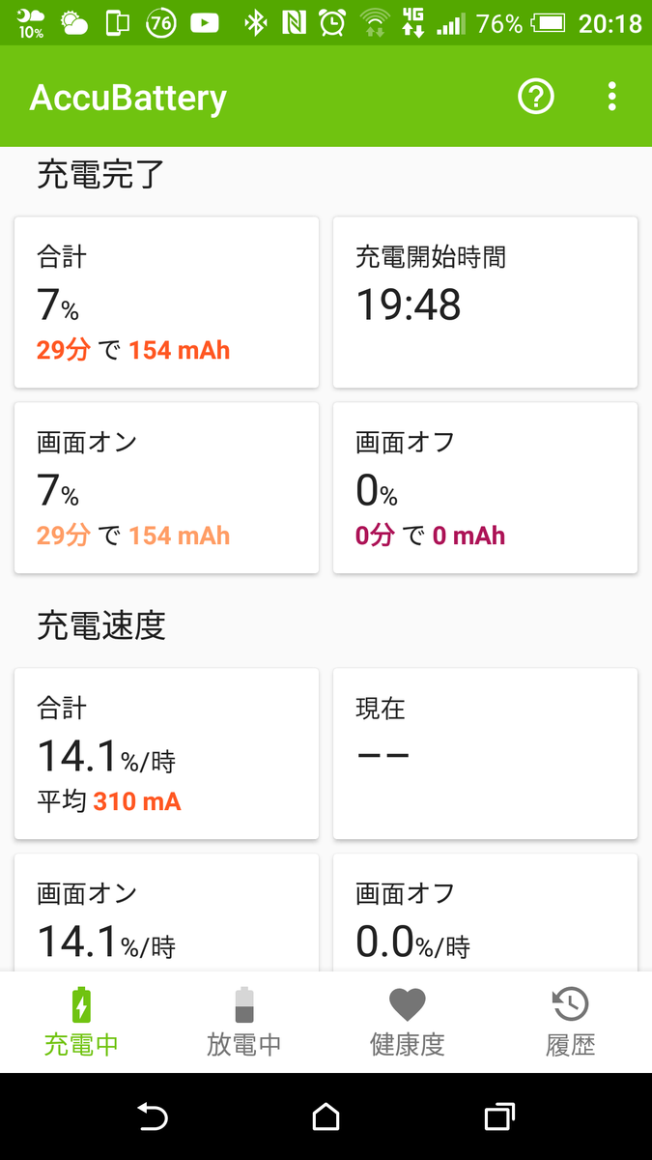Tap the 充電開始時間 19:48 card
The height and width of the screenshot is (1160, 652).
485,303
